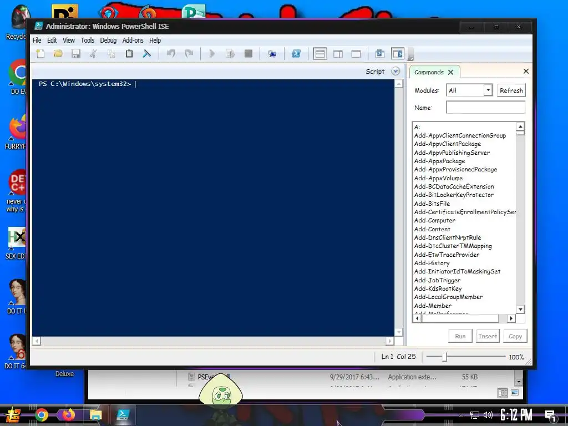Click the New Remote PowerShell Tab icon
Image resolution: width=568 pixels, height=426 pixels.
(272, 54)
